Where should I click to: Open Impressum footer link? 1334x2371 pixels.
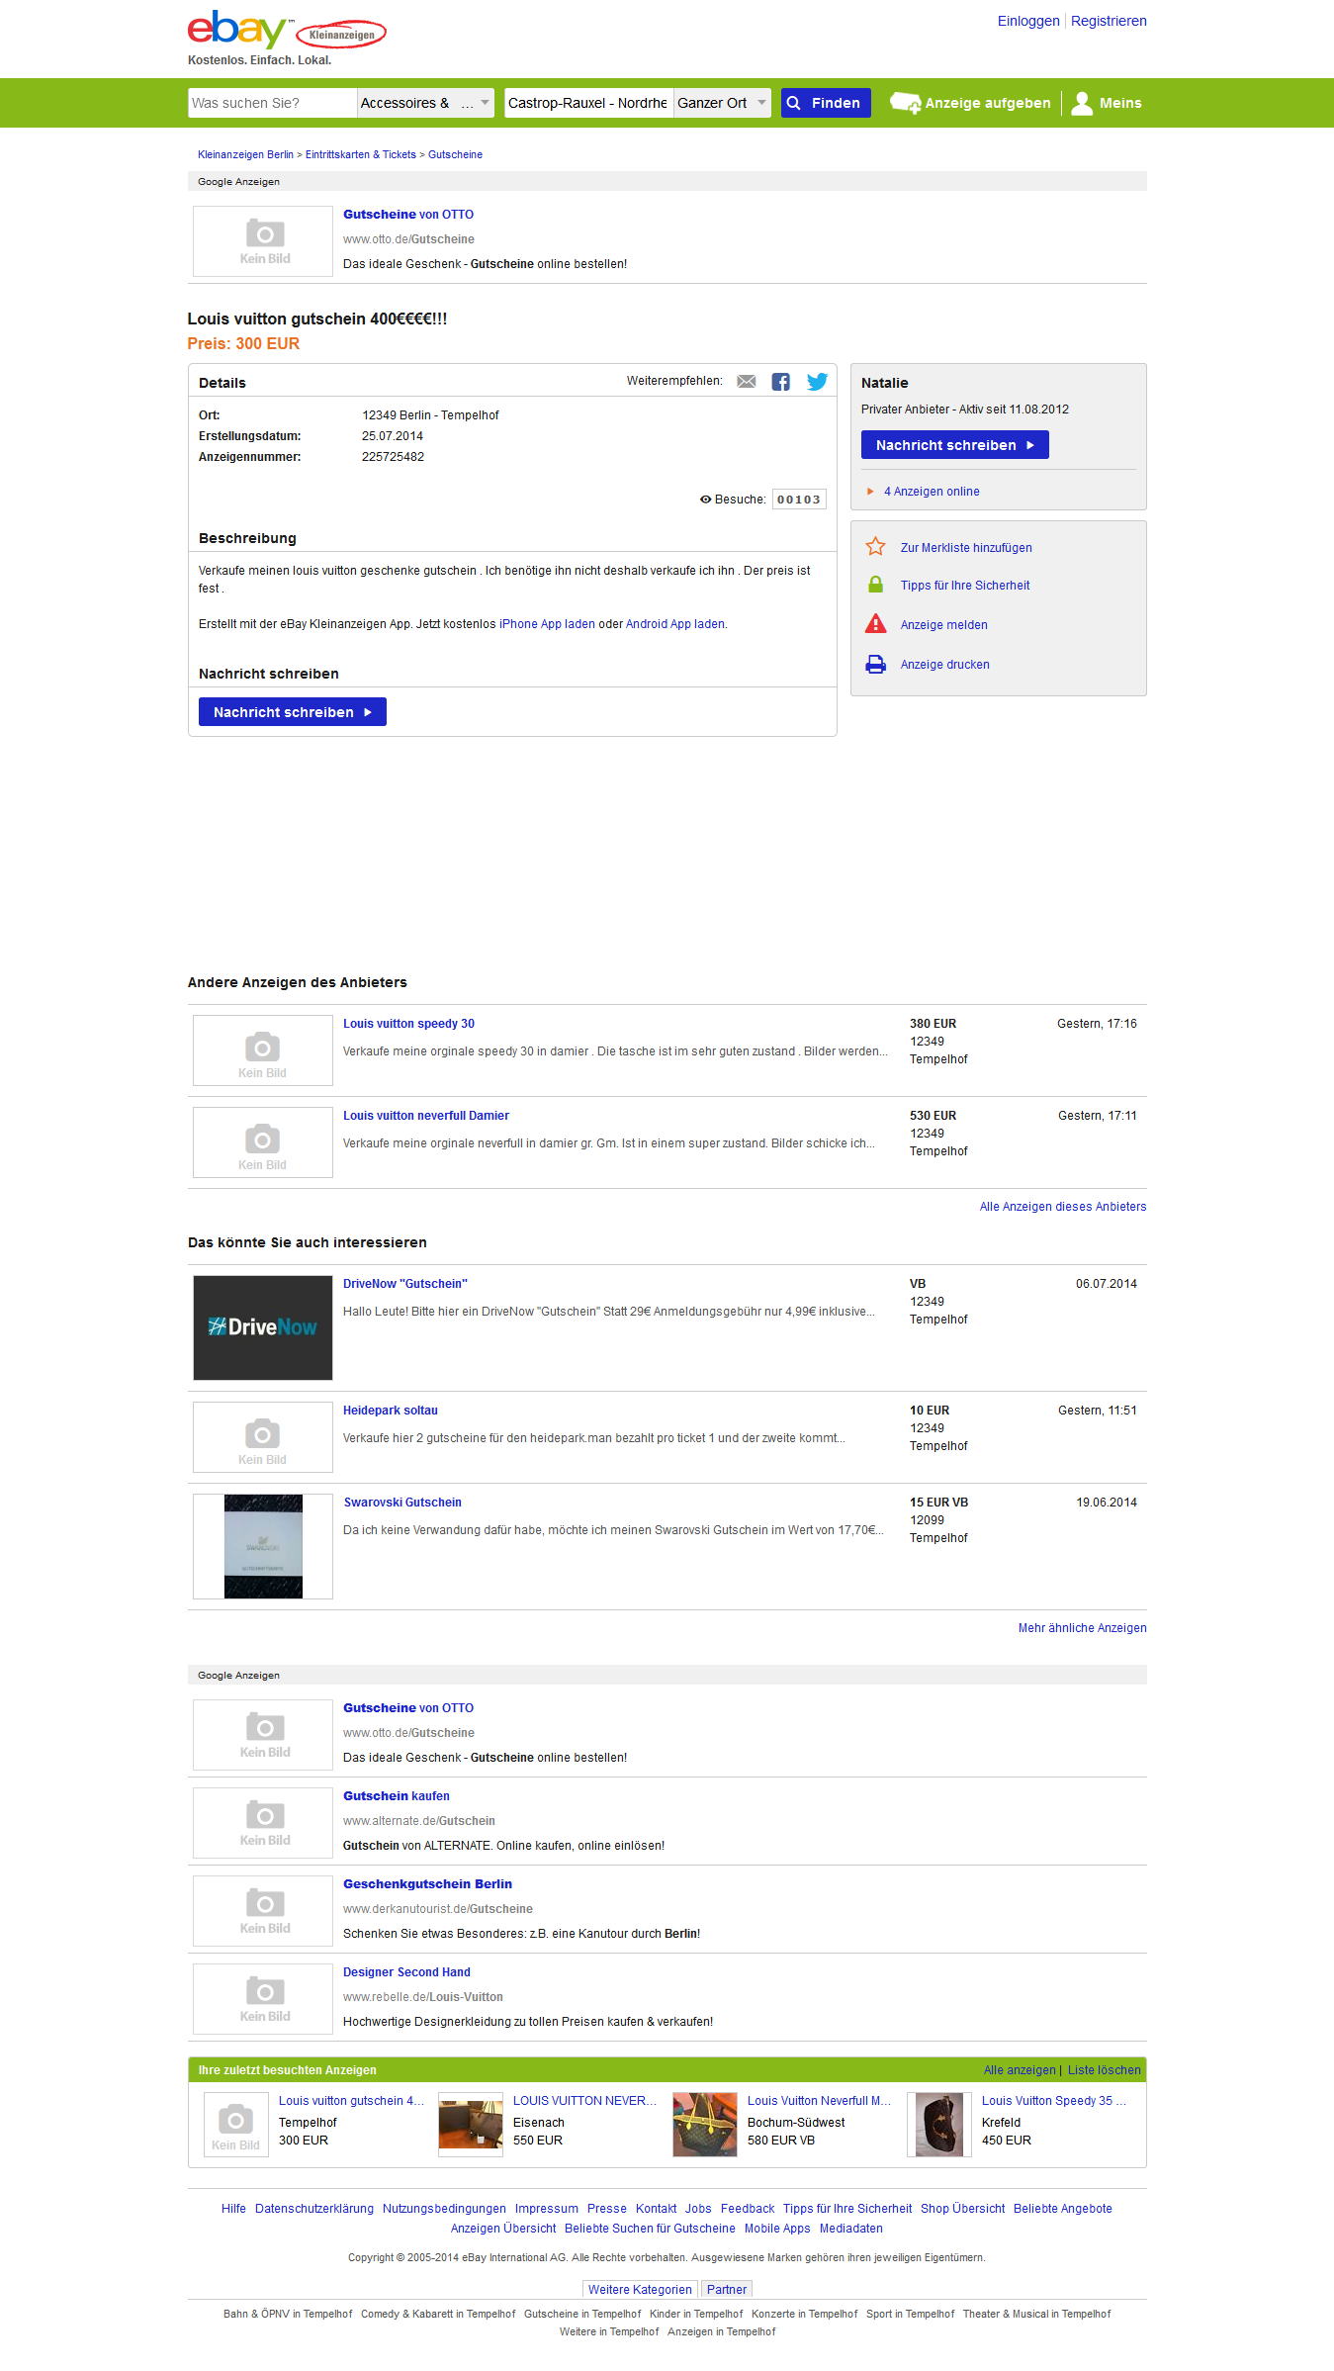pyautogui.click(x=546, y=2209)
